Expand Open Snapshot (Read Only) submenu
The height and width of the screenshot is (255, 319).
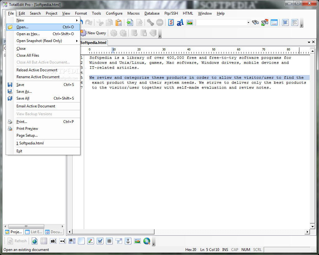(77, 41)
